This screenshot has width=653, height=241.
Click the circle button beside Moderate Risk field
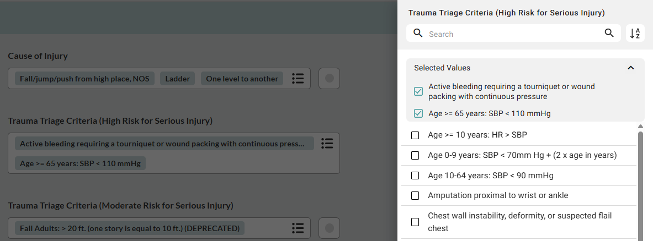click(330, 228)
